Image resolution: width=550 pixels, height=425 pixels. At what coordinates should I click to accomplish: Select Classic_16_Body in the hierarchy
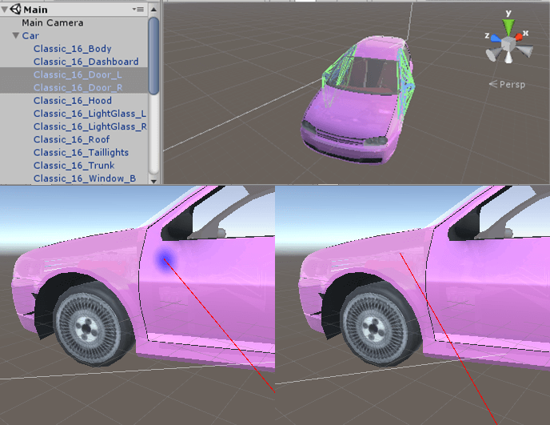pos(72,49)
